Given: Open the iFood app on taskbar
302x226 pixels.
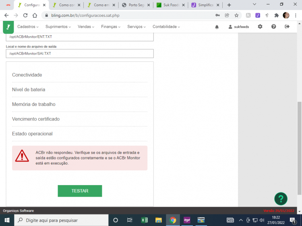Looking at the screenshot, I should [187, 220].
